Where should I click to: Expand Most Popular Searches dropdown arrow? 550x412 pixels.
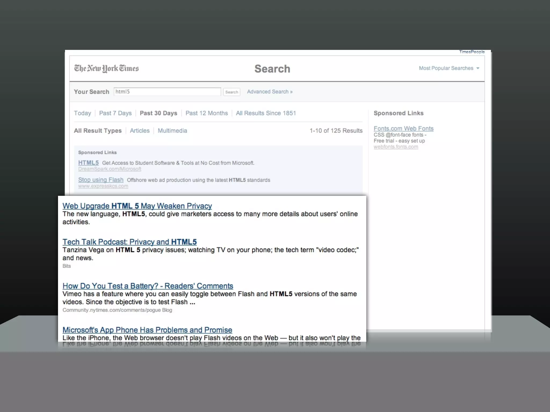click(478, 68)
